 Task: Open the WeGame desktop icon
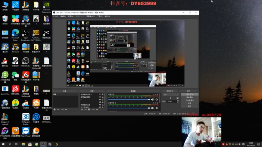tap(15, 48)
